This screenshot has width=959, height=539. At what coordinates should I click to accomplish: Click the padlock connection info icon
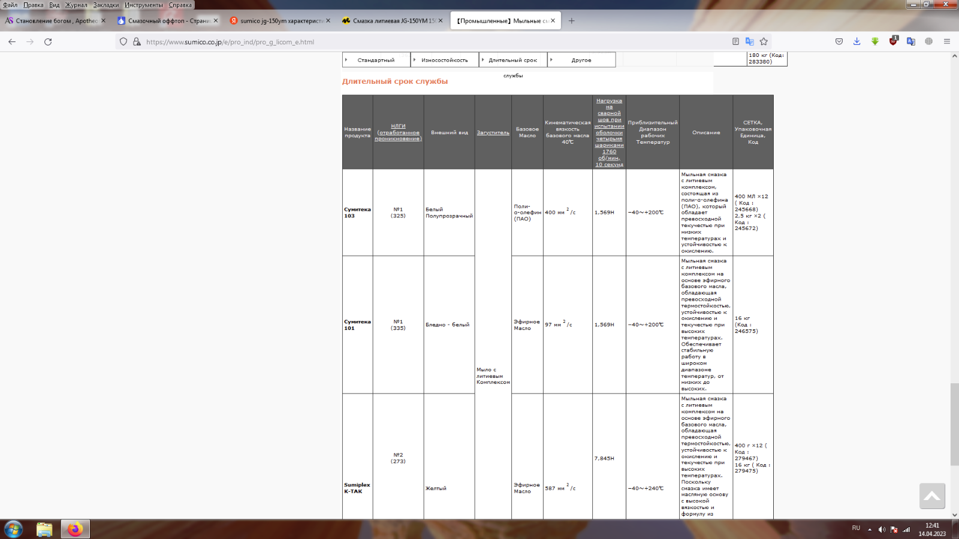click(x=137, y=42)
